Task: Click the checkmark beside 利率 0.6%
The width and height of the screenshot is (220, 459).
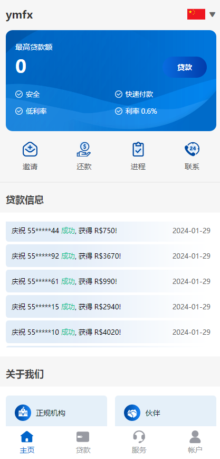Action: click(119, 111)
